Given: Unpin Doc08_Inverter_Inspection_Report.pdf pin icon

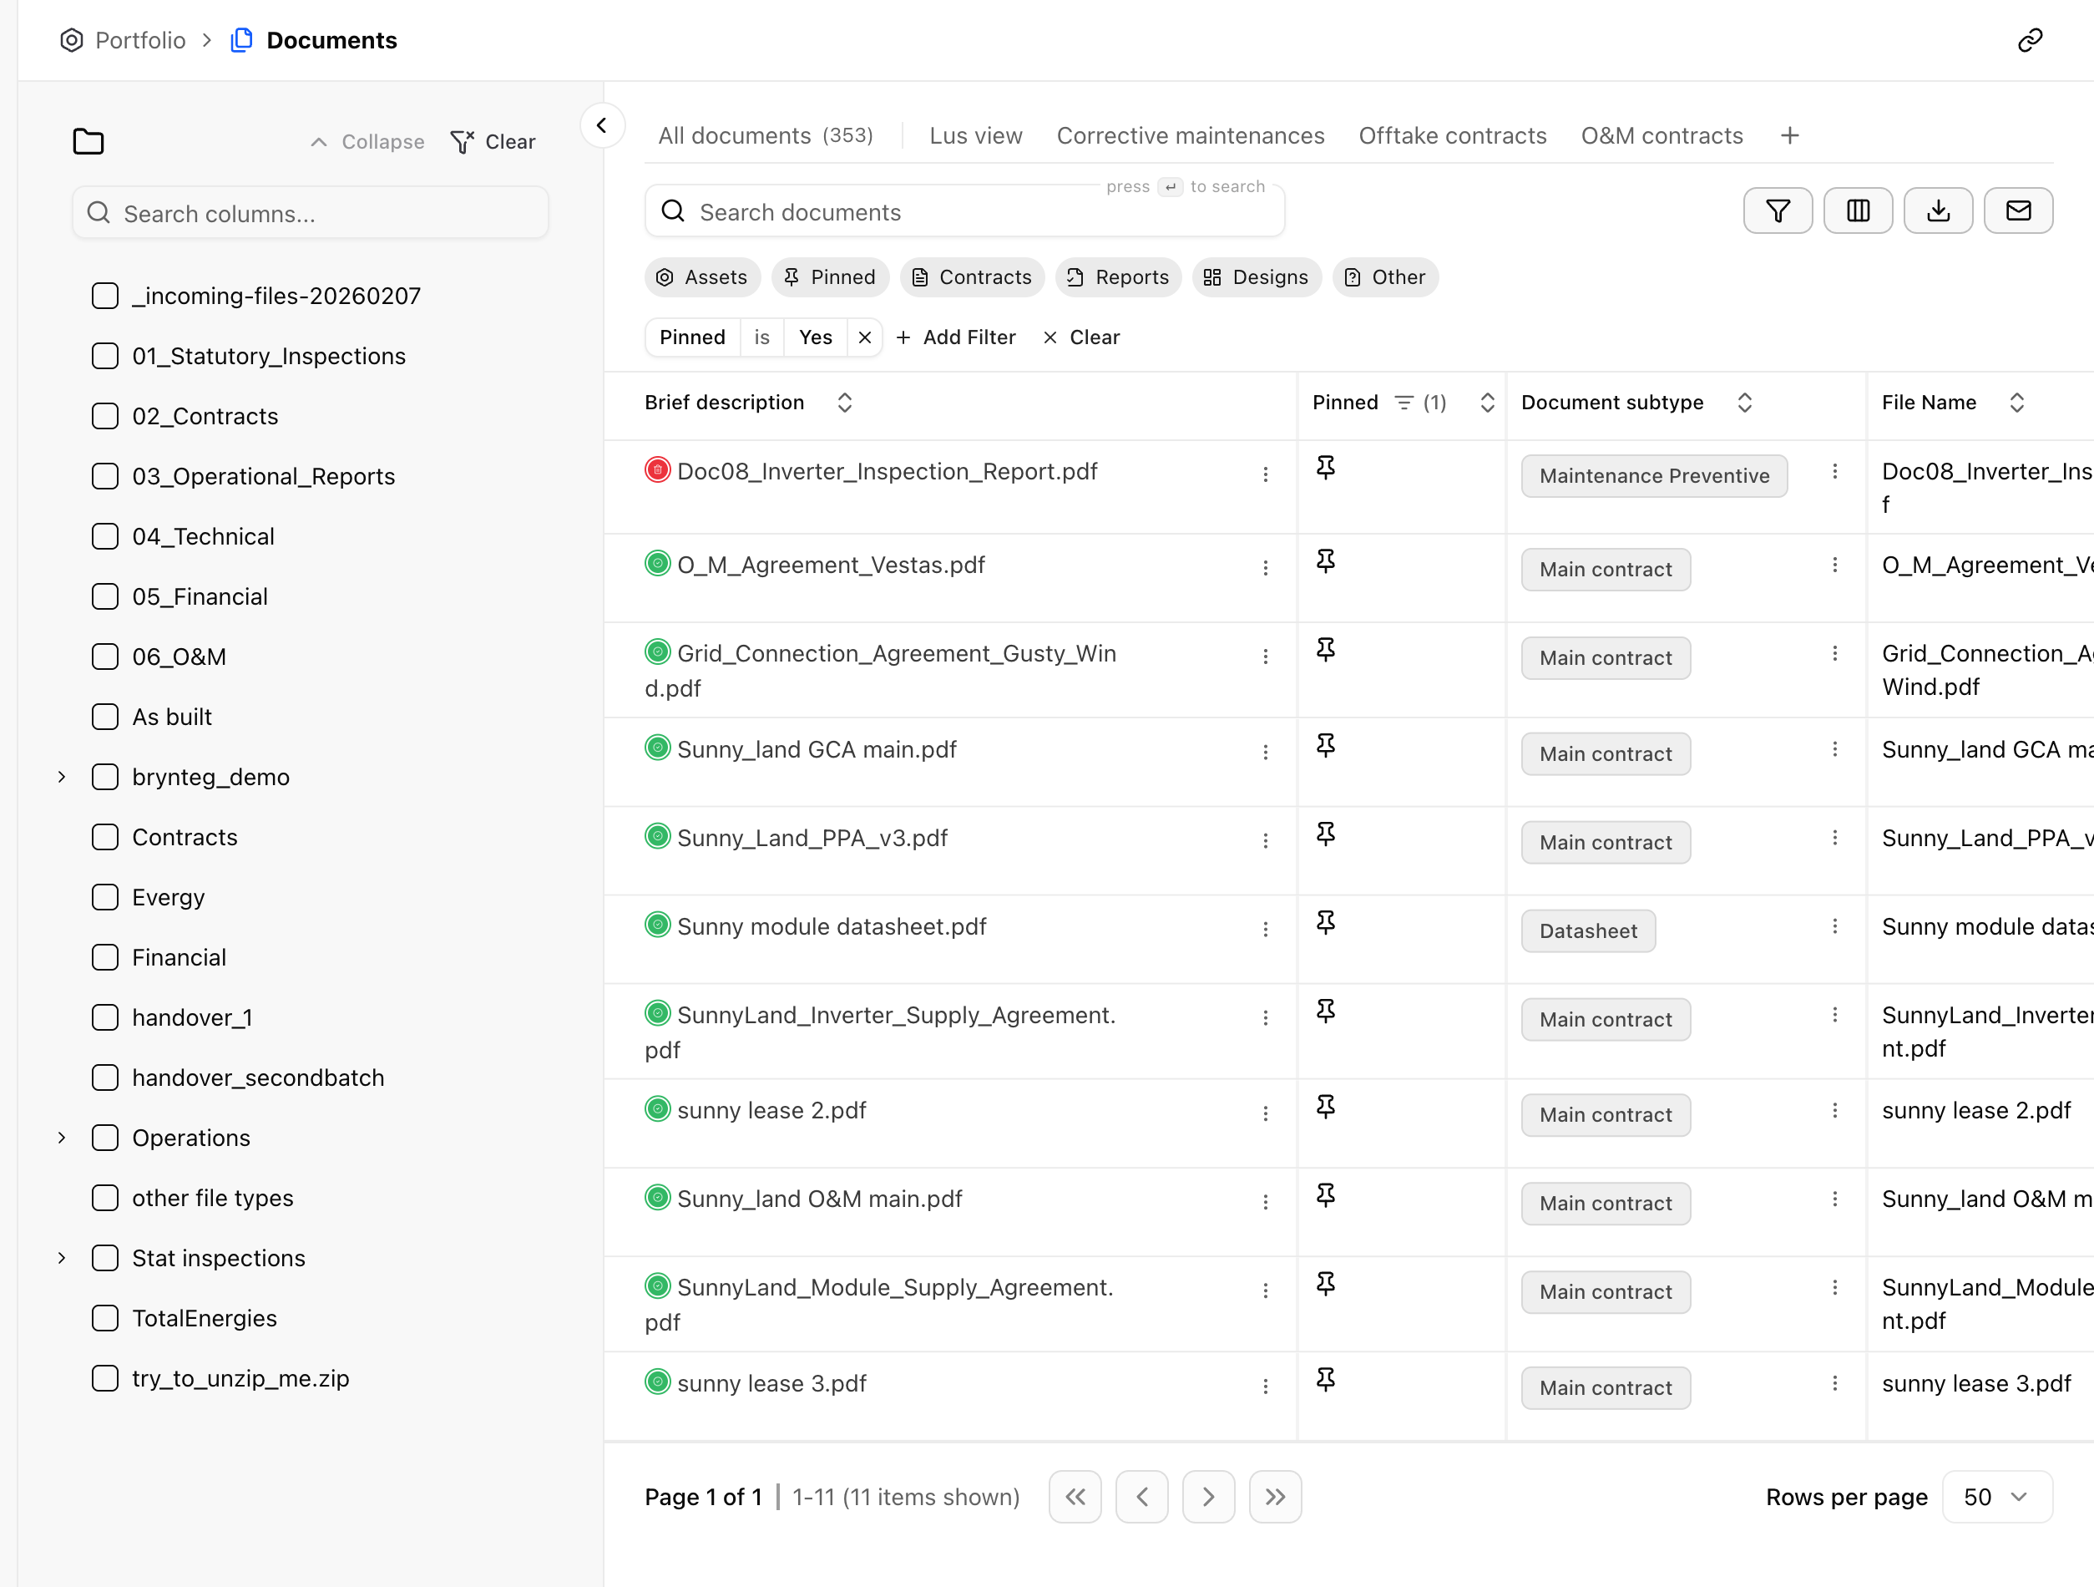Looking at the screenshot, I should click(1325, 468).
